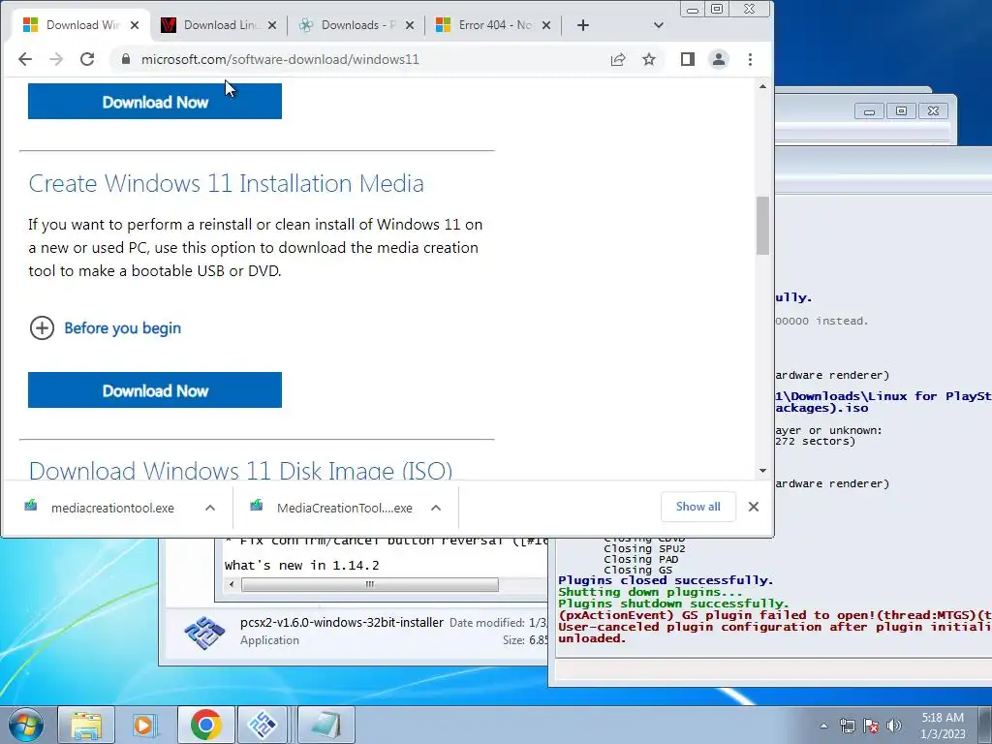Open the Windows Start menu

pos(26,725)
